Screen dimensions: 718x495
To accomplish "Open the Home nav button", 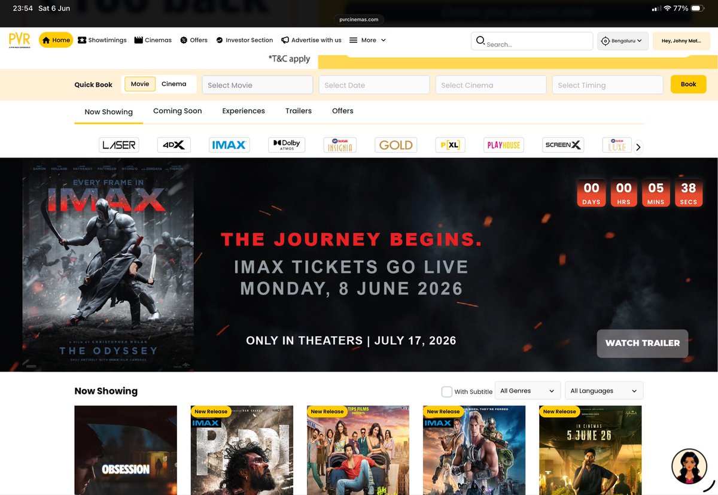I will click(56, 40).
